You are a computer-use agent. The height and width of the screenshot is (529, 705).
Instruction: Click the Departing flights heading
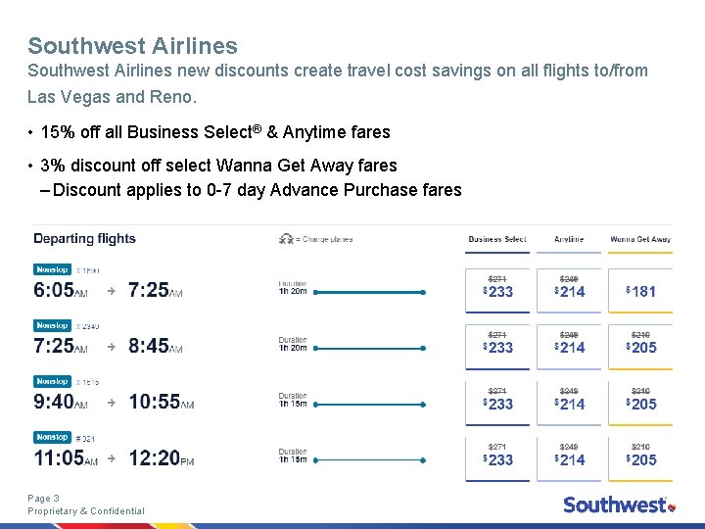point(84,238)
